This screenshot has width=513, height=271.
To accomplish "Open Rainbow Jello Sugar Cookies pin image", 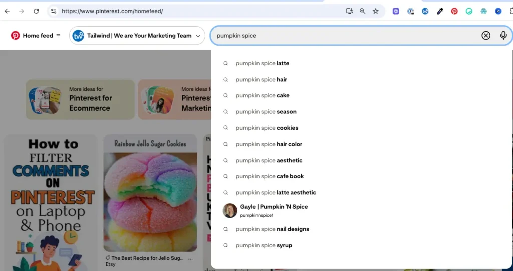I will tap(150, 193).
